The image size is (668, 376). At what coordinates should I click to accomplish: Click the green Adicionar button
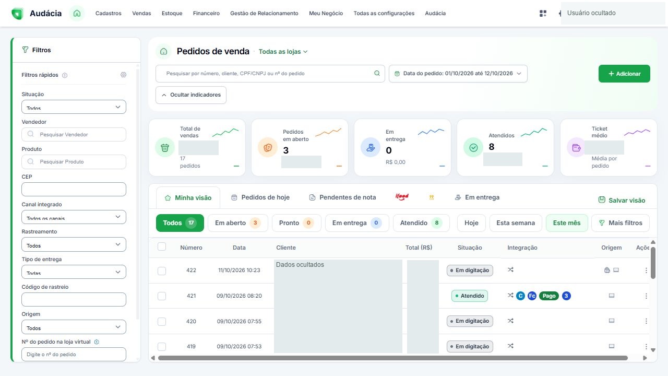(x=624, y=74)
